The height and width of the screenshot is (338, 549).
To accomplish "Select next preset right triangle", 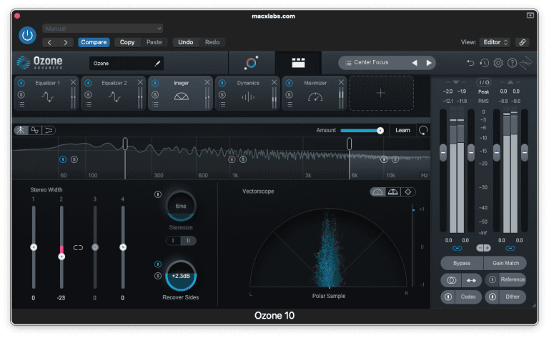I will point(429,63).
